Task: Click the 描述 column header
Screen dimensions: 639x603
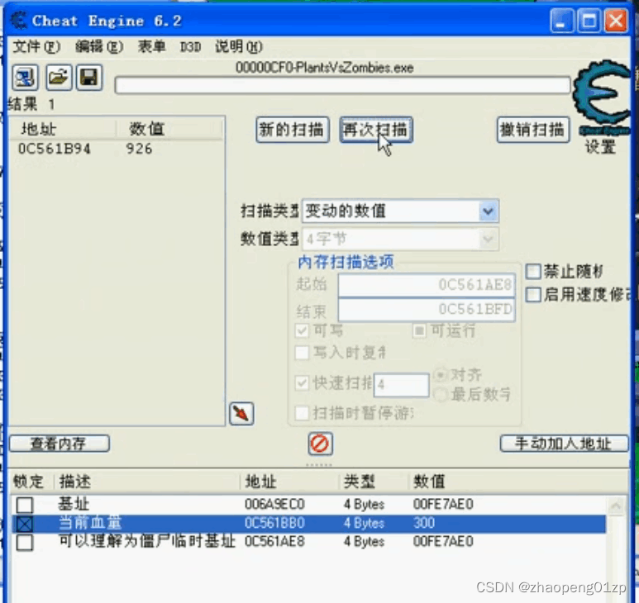Action: [75, 482]
